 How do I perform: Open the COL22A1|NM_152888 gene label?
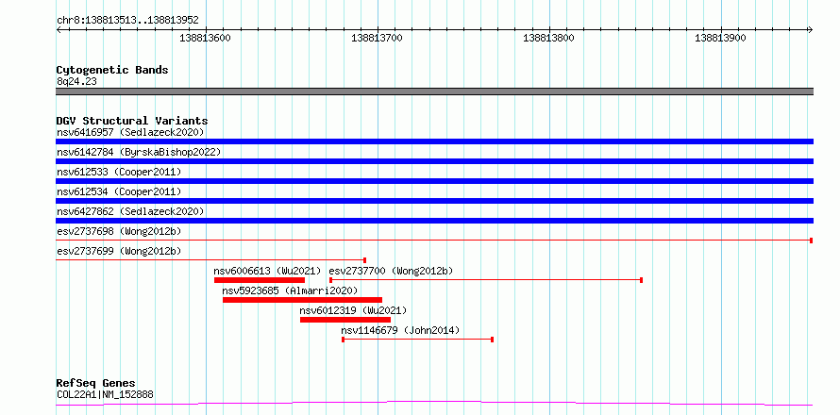105,395
